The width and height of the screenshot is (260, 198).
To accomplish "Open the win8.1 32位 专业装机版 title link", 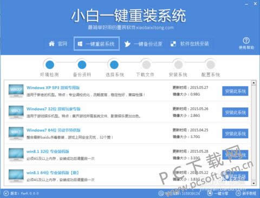I will click(48, 152).
